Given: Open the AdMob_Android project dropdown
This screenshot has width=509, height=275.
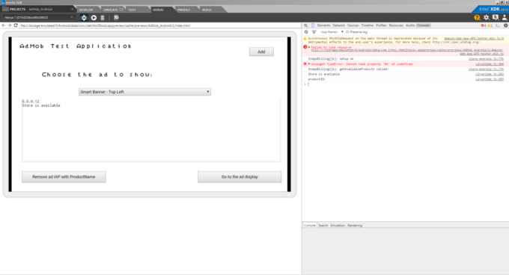Looking at the screenshot, I should click(51, 9).
